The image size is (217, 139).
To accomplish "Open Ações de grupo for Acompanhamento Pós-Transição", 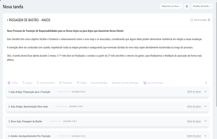I will pyautogui.click(x=194, y=136).
